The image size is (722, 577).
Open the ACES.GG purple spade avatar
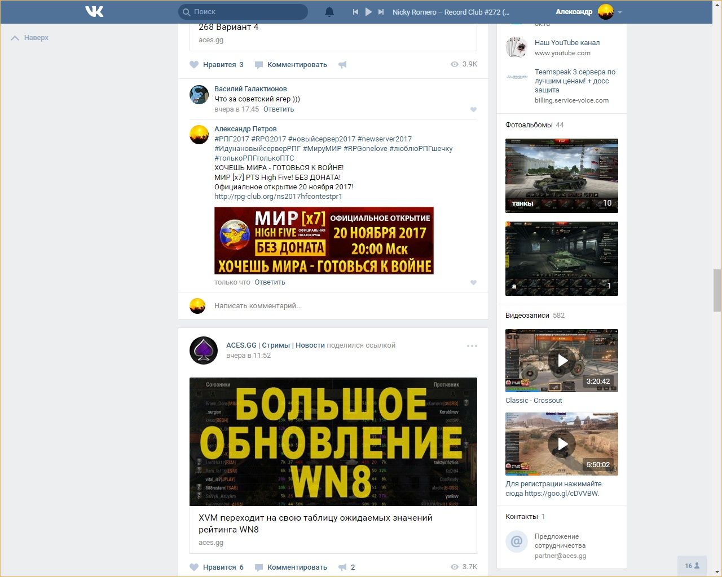[x=204, y=350]
